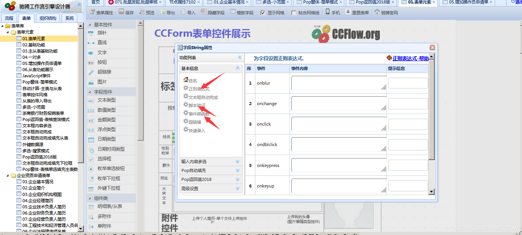
Task: Pick the 日期时间类型 datetime control
Action: pos(111,149)
